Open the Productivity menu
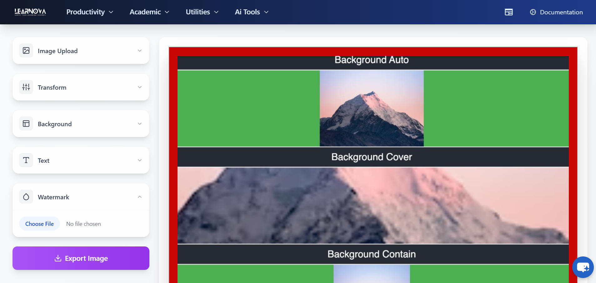This screenshot has height=283, width=596. pos(90,12)
